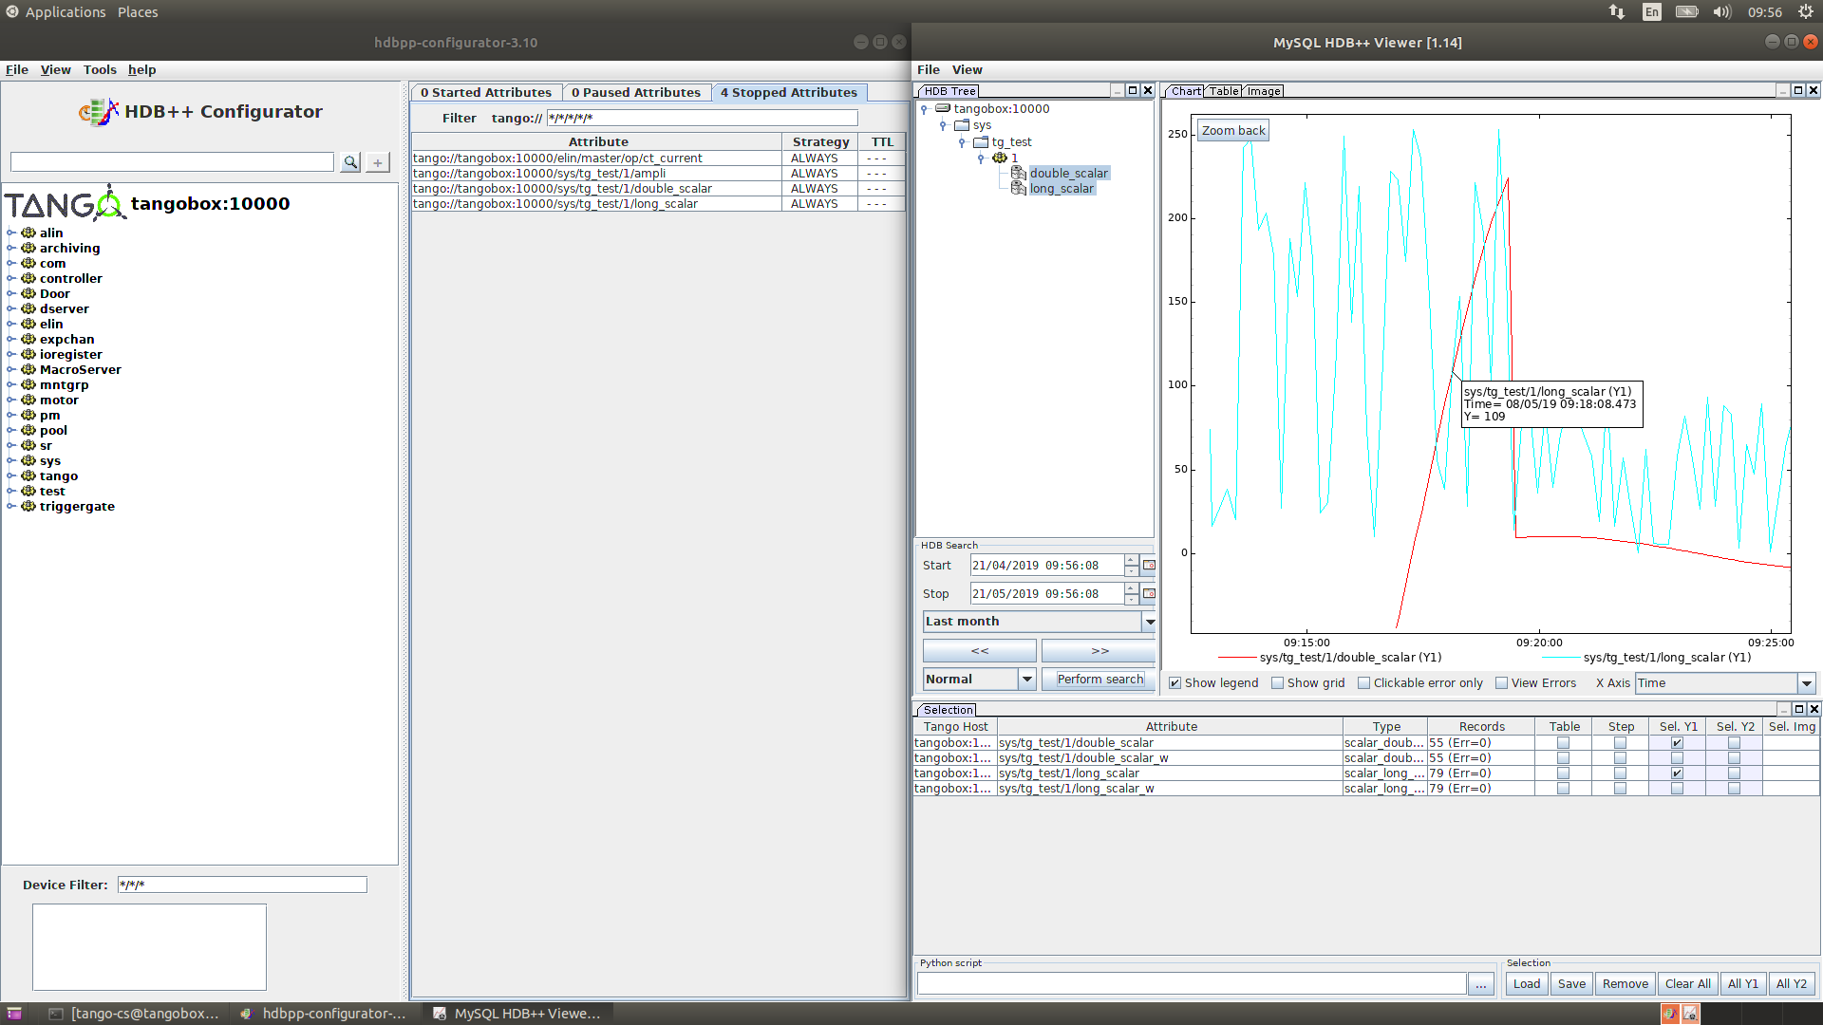Open the X Axis Time dropdown

(x=1724, y=683)
